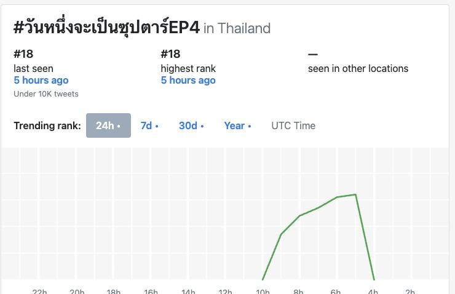Click the 22h label on the time axis
455x294 pixels.
pos(39,291)
